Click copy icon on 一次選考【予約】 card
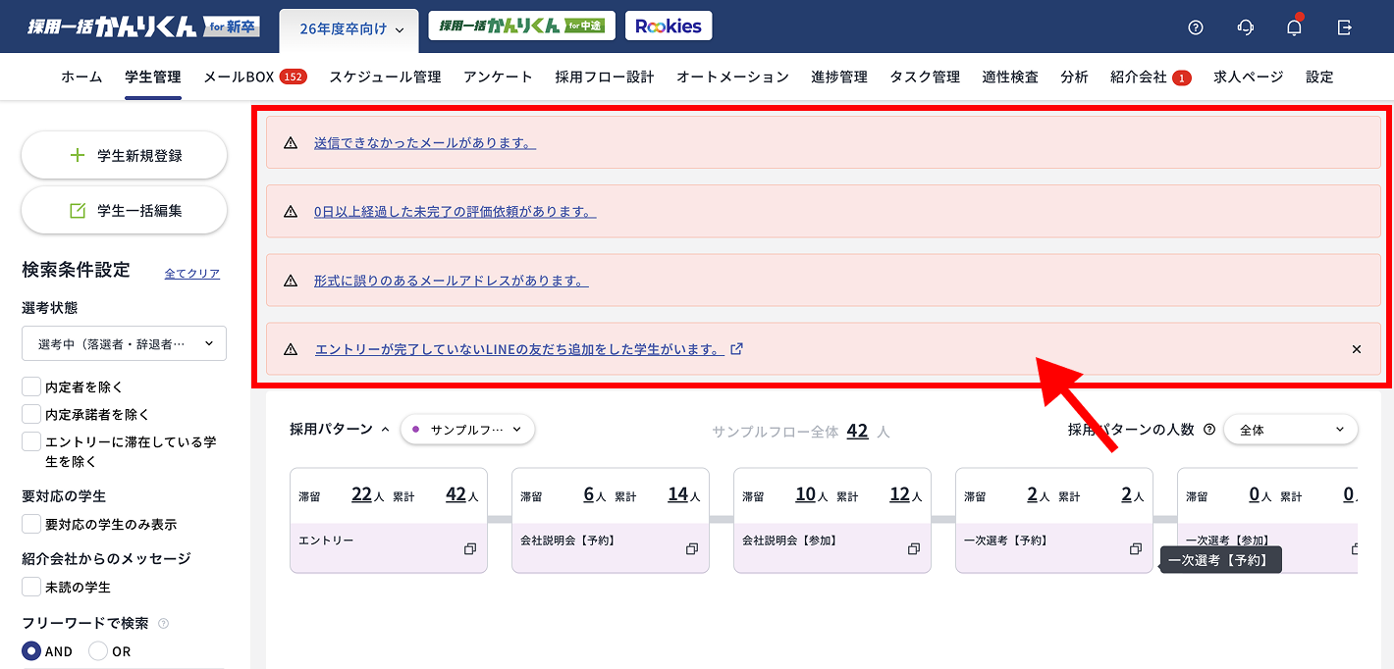This screenshot has width=1394, height=669. (x=1136, y=549)
